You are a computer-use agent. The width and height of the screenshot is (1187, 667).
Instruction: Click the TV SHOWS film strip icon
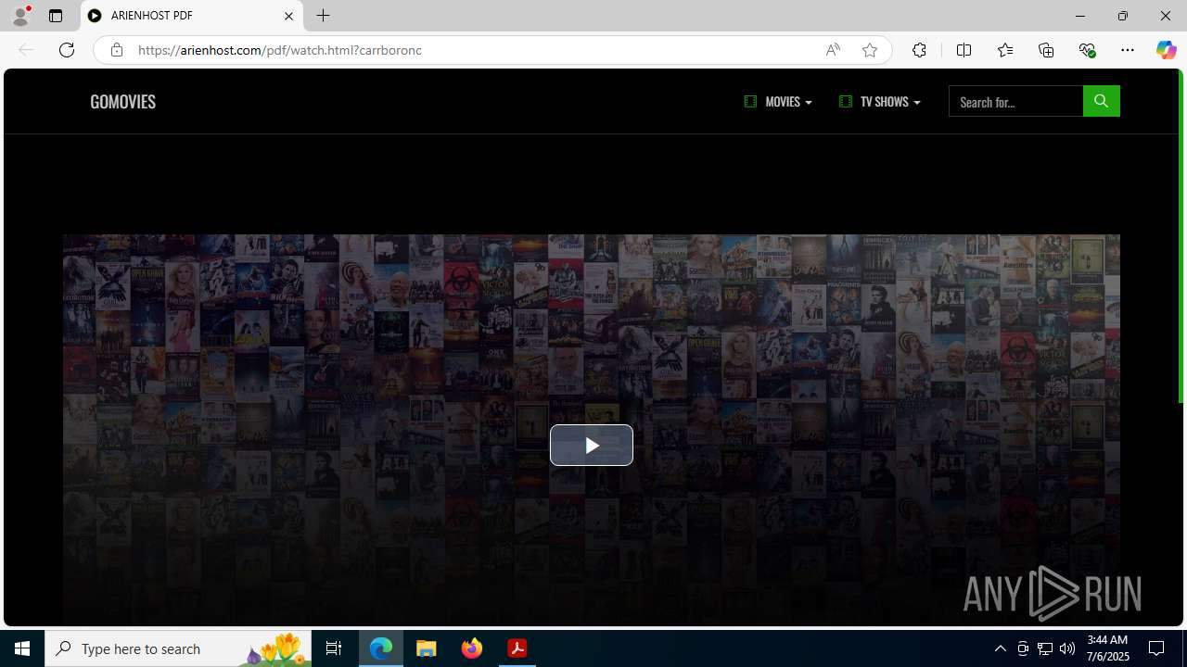coord(845,101)
